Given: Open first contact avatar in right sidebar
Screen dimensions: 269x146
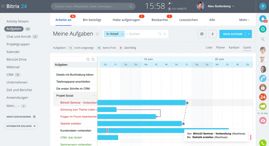Looking at the screenshot, I should [263, 50].
